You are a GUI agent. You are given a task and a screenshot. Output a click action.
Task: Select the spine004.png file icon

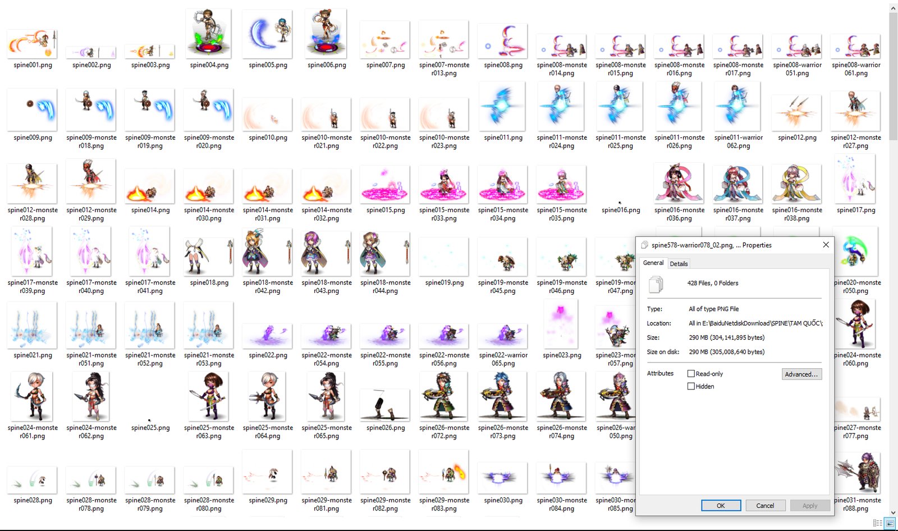tap(209, 35)
